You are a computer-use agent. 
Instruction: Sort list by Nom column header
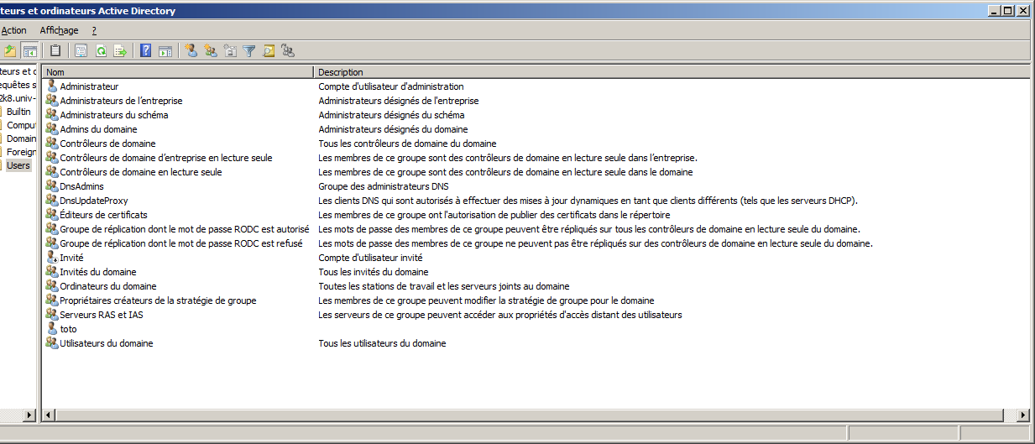pos(178,72)
